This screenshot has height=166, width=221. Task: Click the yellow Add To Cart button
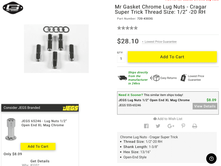(x=172, y=57)
